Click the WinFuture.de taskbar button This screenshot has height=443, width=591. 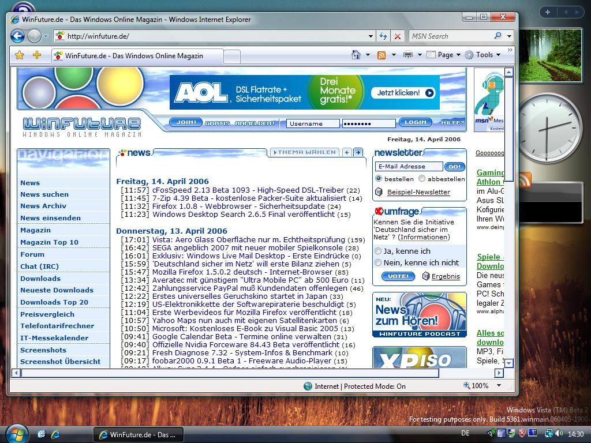click(139, 435)
